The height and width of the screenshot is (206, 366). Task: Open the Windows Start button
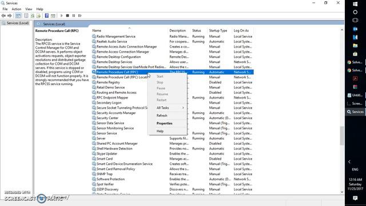pos(355,4)
